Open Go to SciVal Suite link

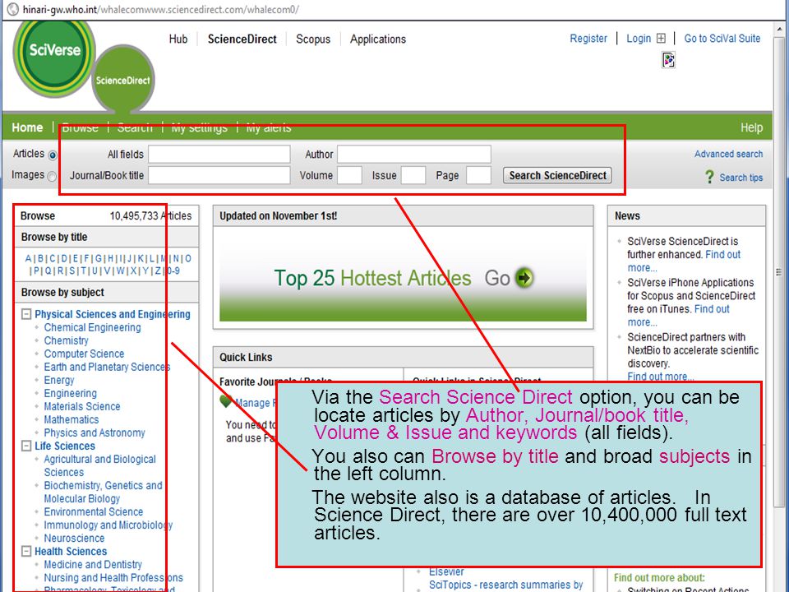click(x=722, y=39)
